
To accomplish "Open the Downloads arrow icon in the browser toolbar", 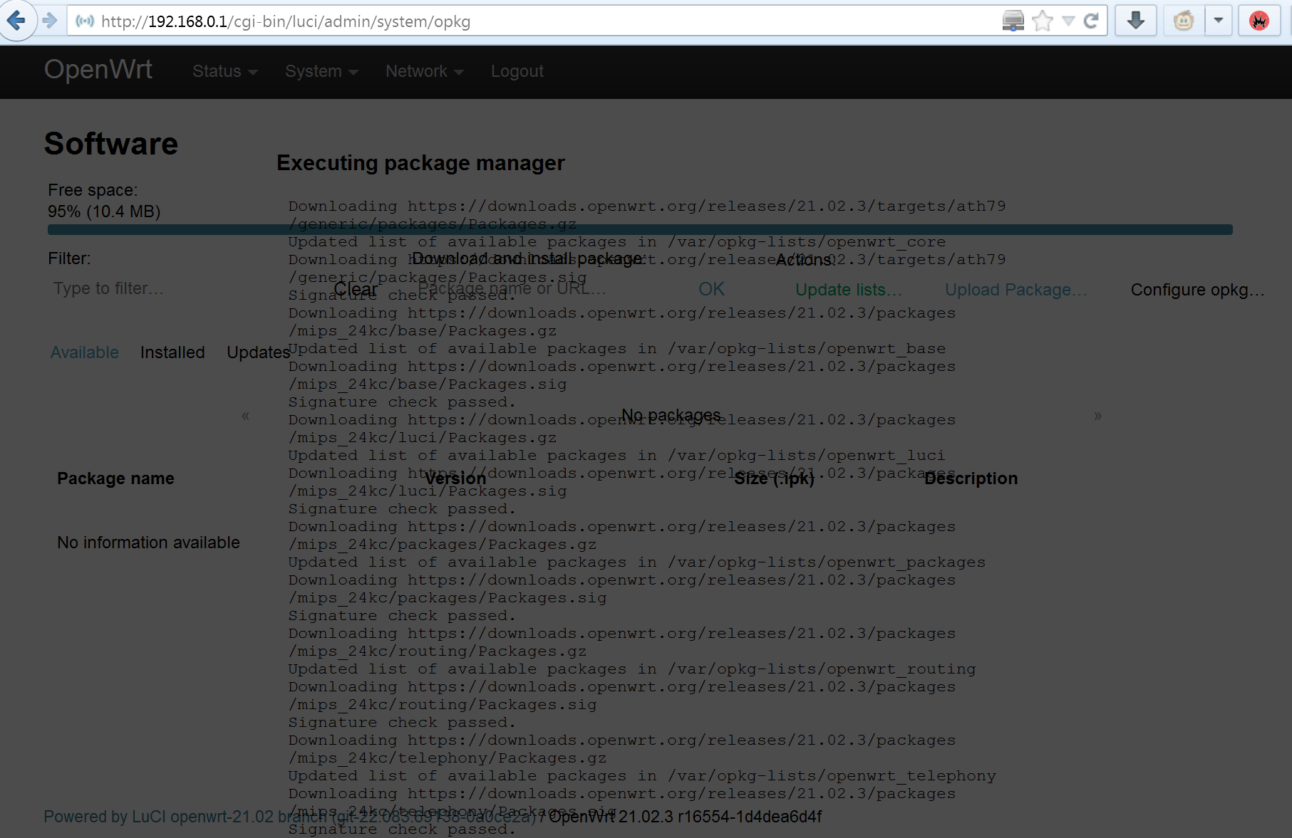I will [1135, 21].
